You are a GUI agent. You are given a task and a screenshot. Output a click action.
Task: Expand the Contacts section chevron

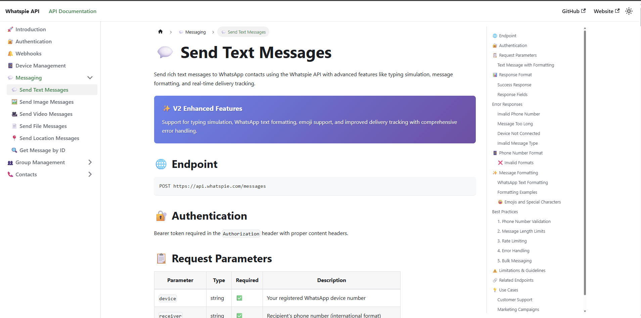point(90,174)
